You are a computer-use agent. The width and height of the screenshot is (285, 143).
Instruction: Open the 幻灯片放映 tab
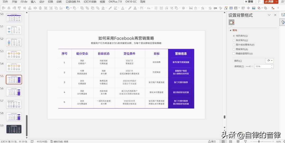pyautogui.click(x=90, y=2)
